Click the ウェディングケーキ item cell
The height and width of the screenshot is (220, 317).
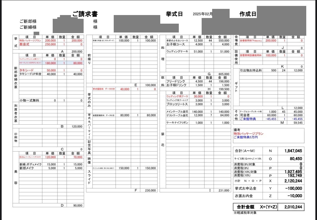click(x=177, y=52)
